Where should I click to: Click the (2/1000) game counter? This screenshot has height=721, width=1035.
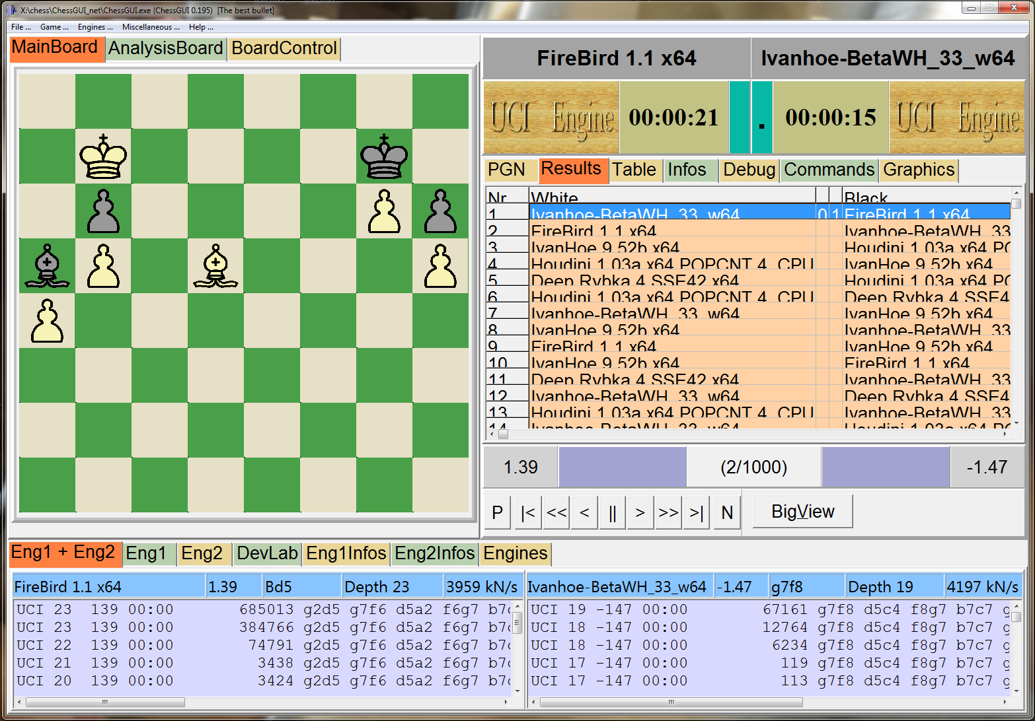[754, 467]
